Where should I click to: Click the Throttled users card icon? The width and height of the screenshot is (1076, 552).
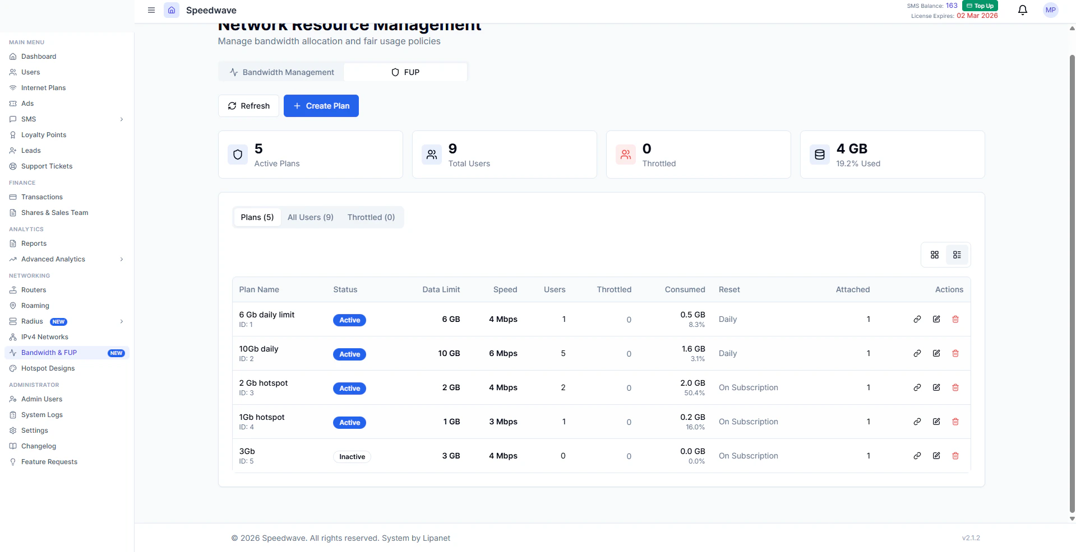pyautogui.click(x=626, y=155)
